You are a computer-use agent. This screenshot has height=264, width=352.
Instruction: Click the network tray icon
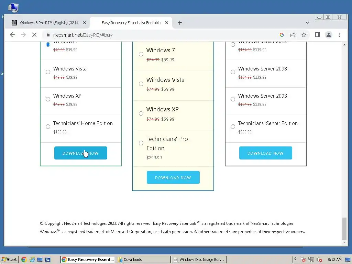[311, 260]
